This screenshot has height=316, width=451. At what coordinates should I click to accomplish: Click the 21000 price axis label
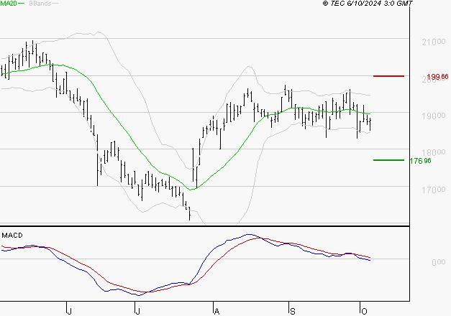coord(434,42)
